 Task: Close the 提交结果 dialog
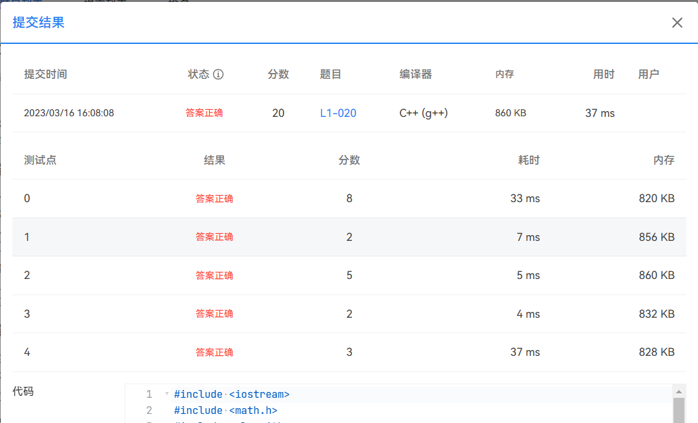tap(677, 22)
